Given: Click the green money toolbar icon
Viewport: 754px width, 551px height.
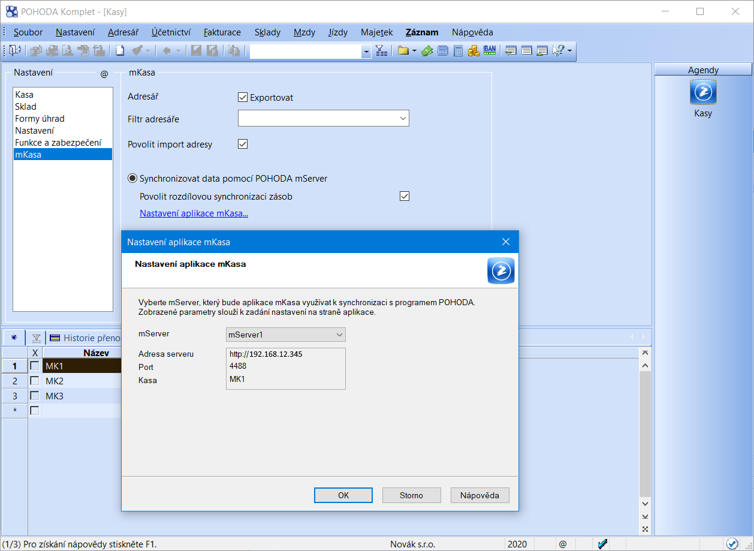Looking at the screenshot, I should 427,51.
